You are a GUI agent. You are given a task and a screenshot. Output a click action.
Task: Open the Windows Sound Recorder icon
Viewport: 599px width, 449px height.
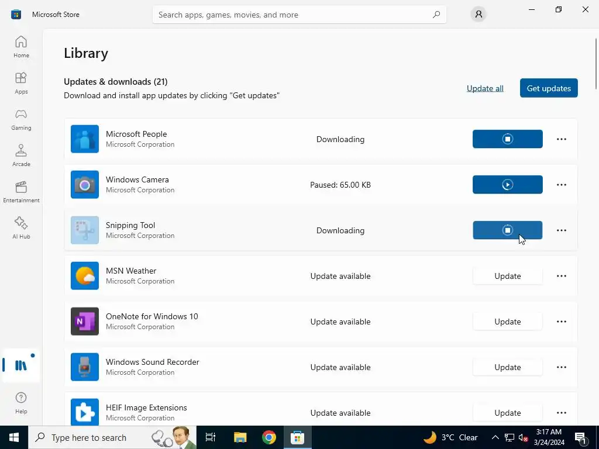coord(85,367)
